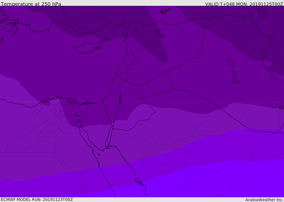Screen dimensions: 284x202
Task: Click the 'Temperature at 250 hPa' title
Action: [x=31, y=4]
